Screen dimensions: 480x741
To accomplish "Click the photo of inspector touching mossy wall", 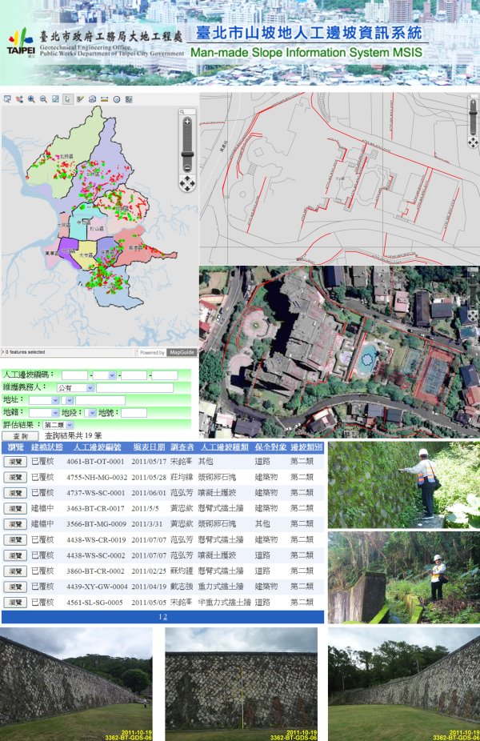I will (x=404, y=485).
